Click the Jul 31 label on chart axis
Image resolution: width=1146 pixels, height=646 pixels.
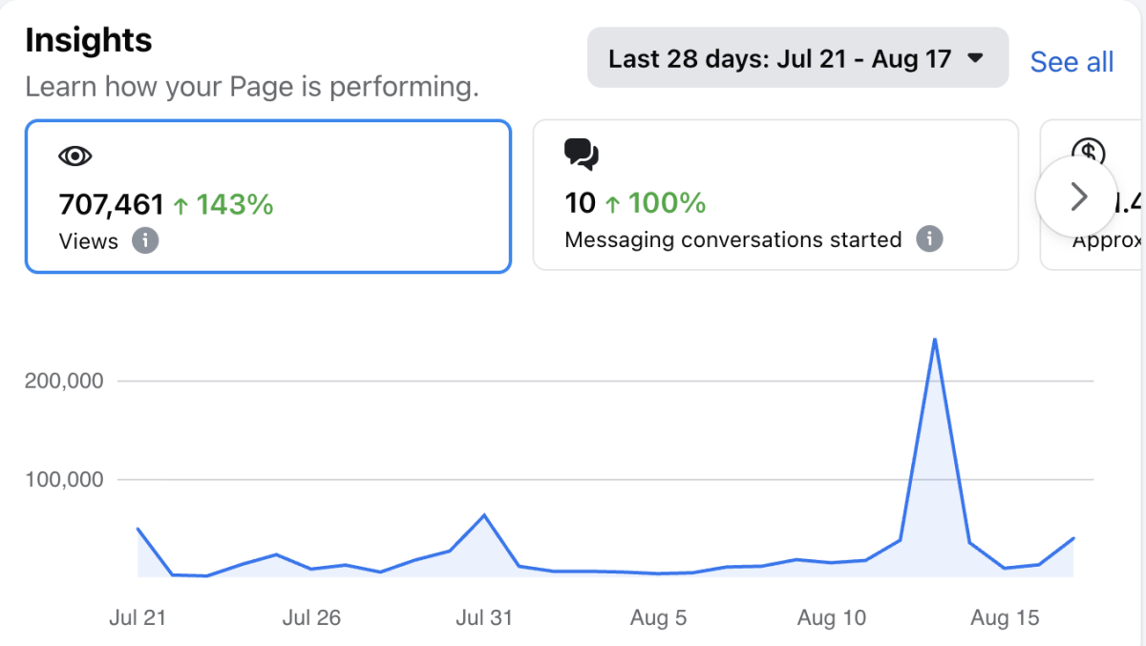[484, 617]
